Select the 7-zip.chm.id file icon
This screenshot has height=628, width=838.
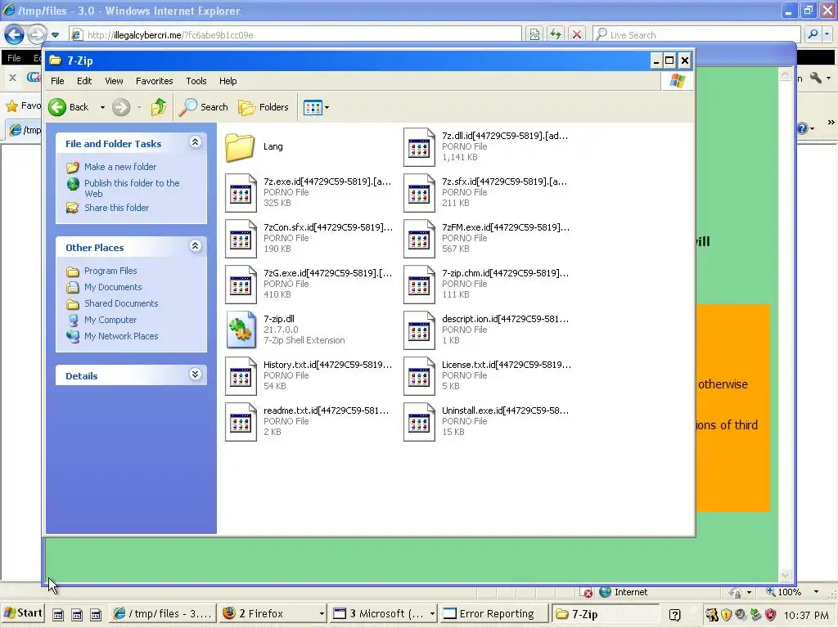pyautogui.click(x=419, y=285)
